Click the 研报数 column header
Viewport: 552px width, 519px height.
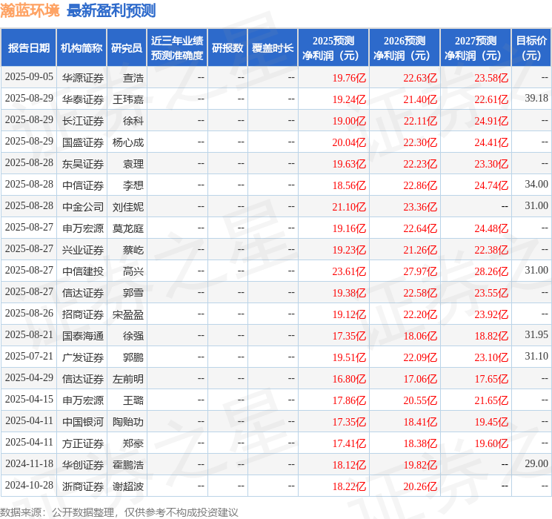[x=227, y=48]
